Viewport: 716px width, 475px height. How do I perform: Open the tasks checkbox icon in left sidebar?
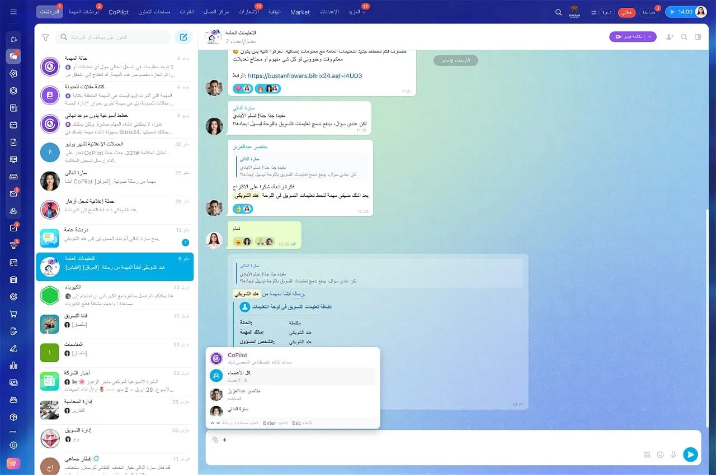(13, 228)
